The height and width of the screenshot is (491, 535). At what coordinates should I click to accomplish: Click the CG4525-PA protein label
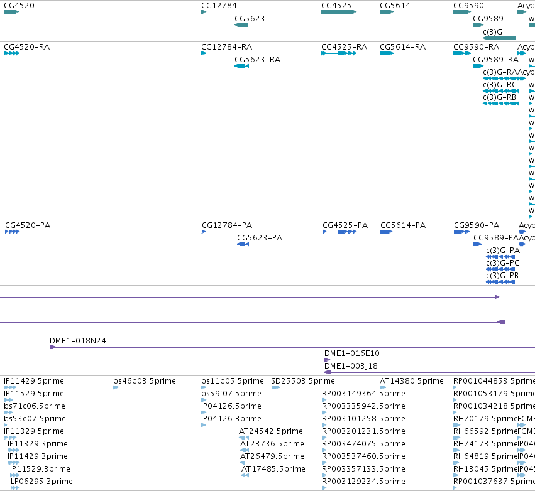(x=345, y=225)
